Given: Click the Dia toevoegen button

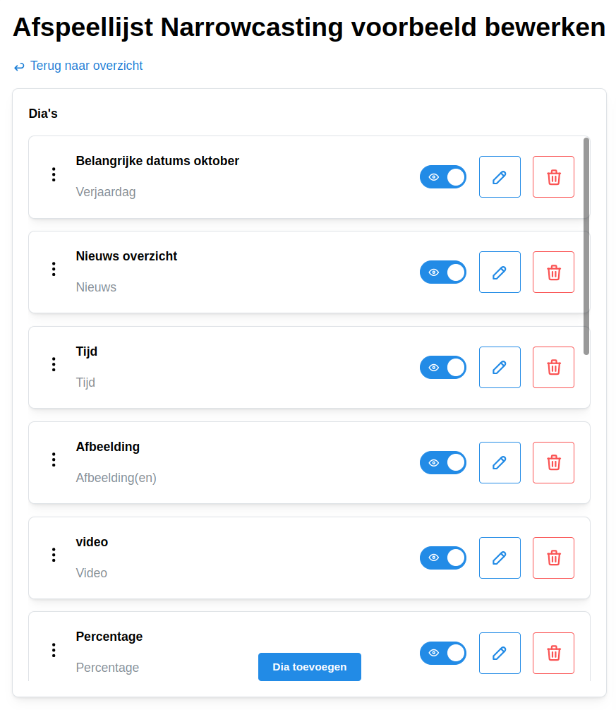Looking at the screenshot, I should (309, 667).
